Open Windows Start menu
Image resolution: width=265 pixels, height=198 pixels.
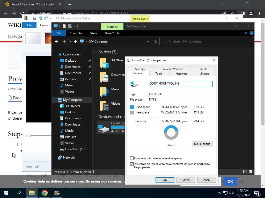click(x=6, y=193)
